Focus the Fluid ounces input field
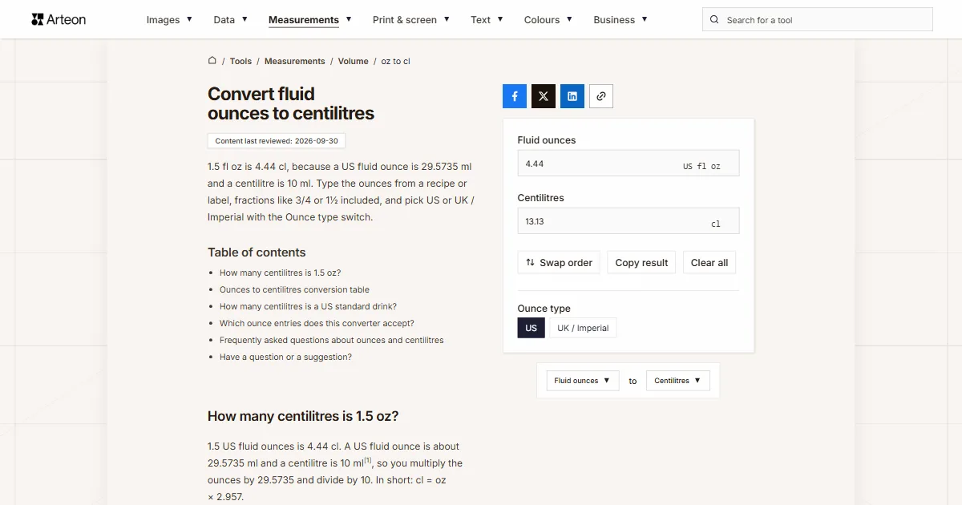 click(629, 163)
